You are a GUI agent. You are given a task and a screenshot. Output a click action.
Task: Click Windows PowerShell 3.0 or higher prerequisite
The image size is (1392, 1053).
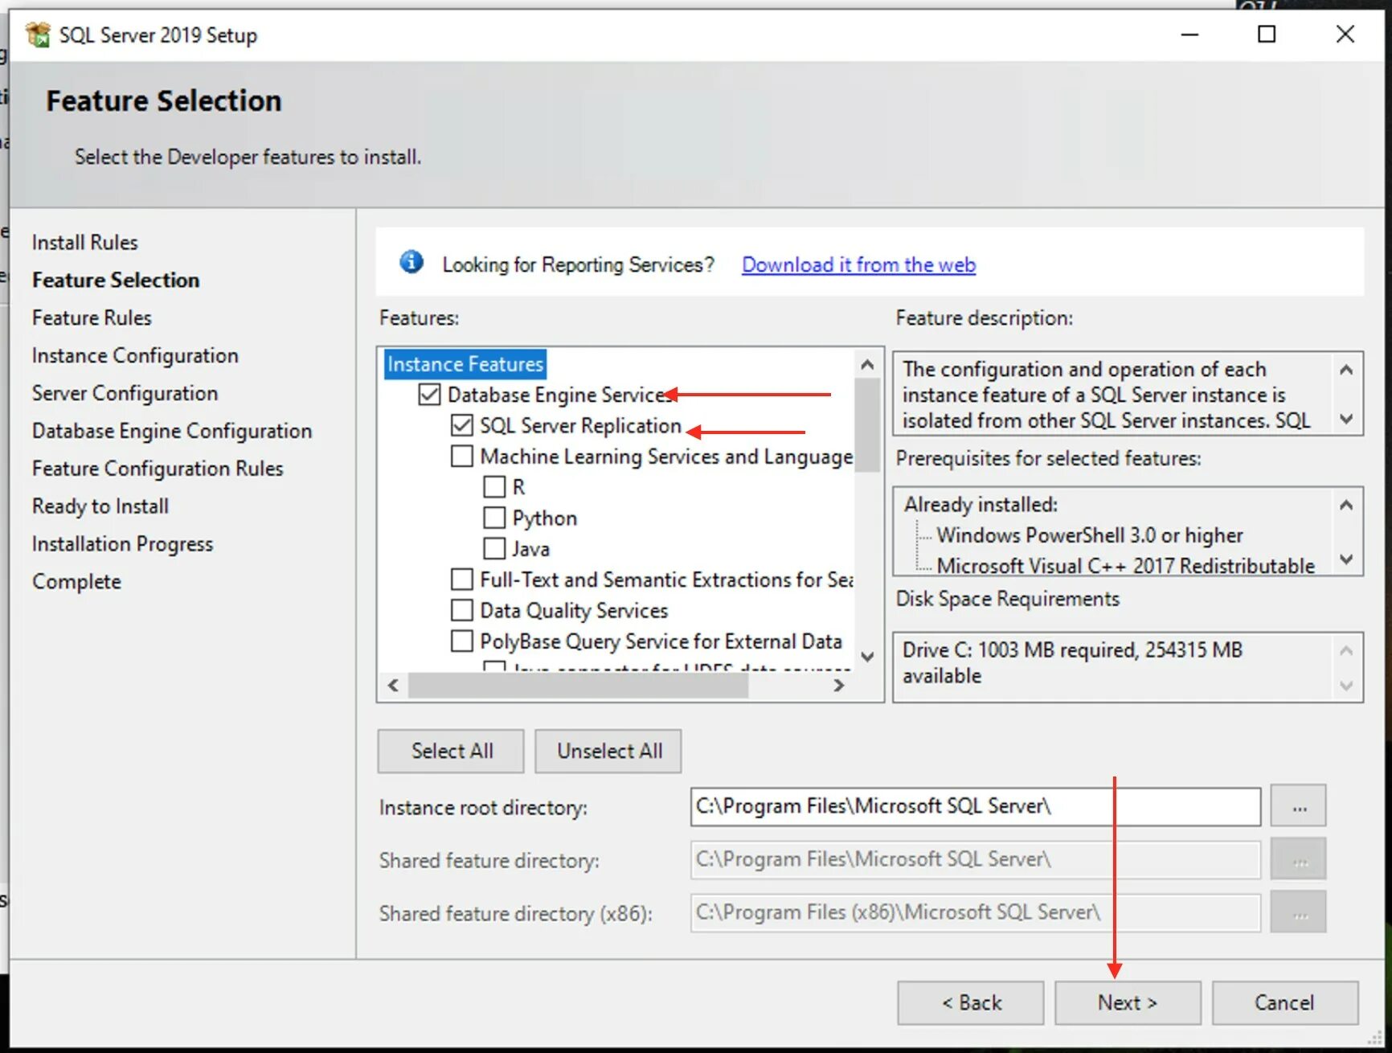click(x=1090, y=535)
